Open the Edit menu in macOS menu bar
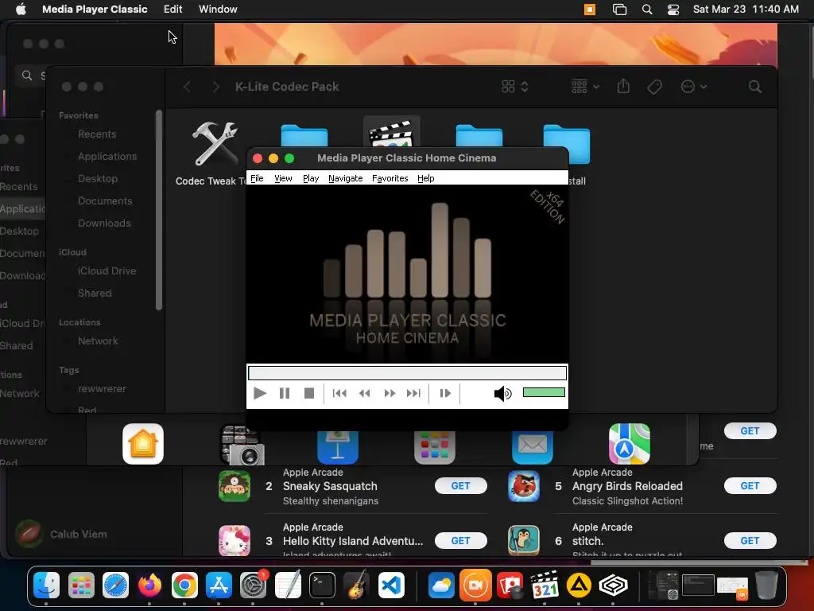This screenshot has height=611, width=814. tap(172, 9)
